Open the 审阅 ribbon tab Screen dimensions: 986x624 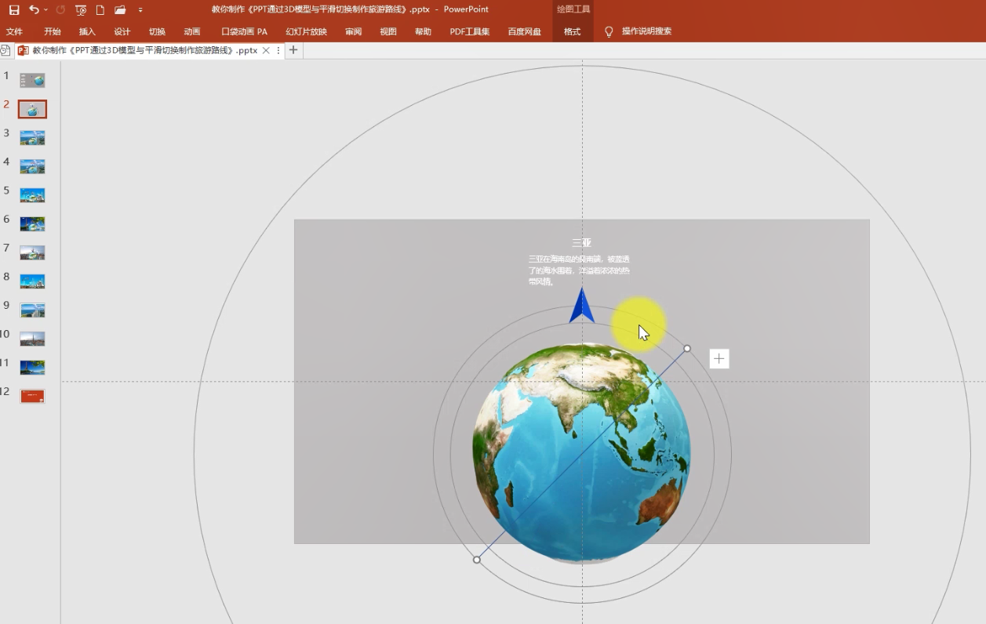click(353, 31)
